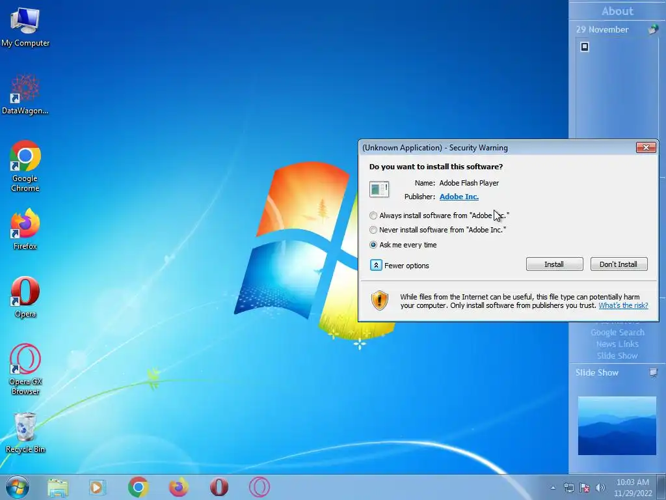Screen dimensions: 666x500
Task: Click the About header in sidebar
Action: point(617,11)
